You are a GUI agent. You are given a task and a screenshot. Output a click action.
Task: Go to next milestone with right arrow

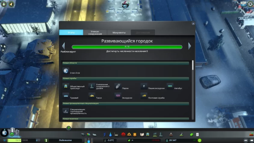pyautogui.click(x=190, y=46)
